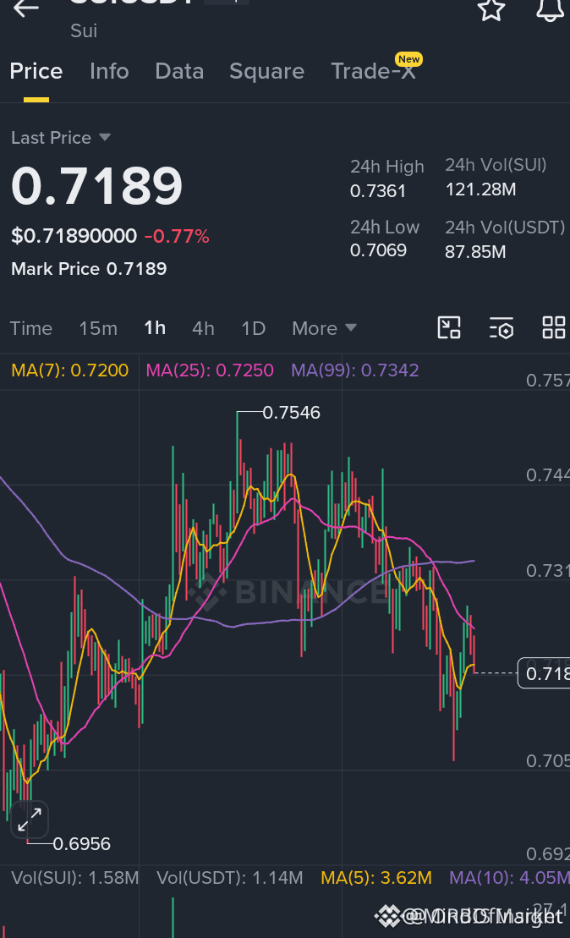Tap the -0.77% change percentage
570x938 pixels.
tap(177, 236)
